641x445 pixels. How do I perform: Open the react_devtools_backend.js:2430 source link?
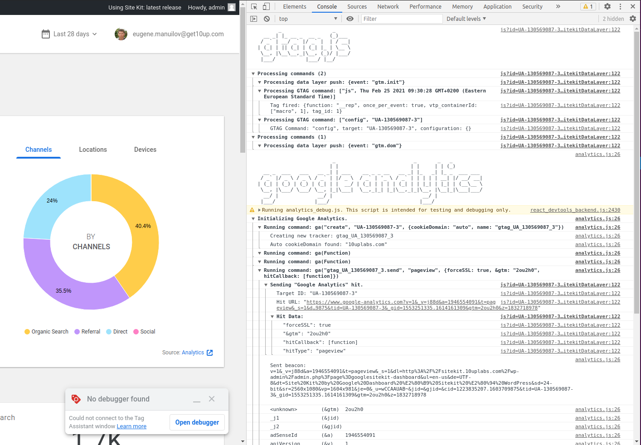click(575, 210)
